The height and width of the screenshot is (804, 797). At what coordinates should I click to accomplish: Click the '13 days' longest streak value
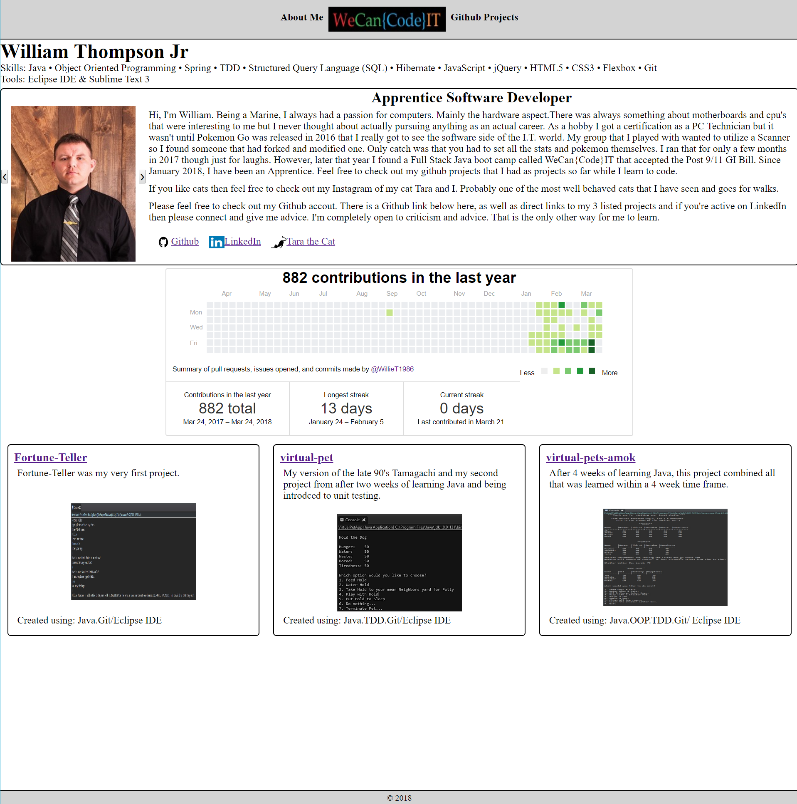[346, 408]
